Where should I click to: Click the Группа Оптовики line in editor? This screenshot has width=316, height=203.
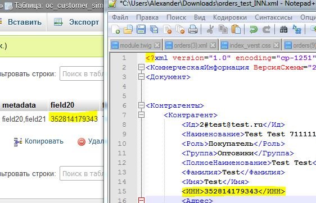pos(238,153)
